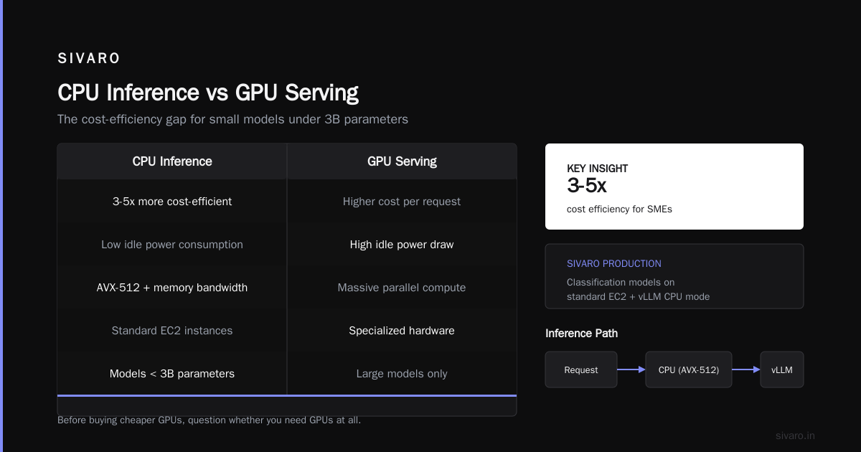The height and width of the screenshot is (452, 861).
Task: Click the 'CPU Inference vs GPU Serving' title
Action: [208, 93]
